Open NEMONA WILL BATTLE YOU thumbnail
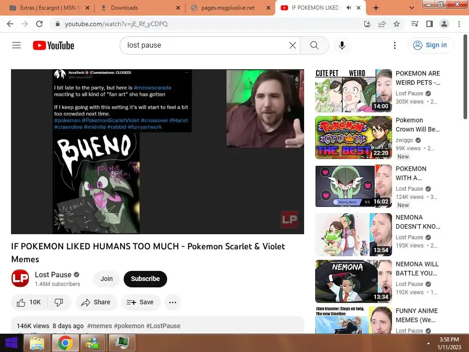Screen dimensions: 469x352 click(354, 281)
